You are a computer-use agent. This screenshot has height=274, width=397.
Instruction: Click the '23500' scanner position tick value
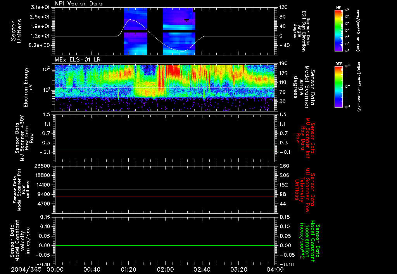[x=42, y=166]
